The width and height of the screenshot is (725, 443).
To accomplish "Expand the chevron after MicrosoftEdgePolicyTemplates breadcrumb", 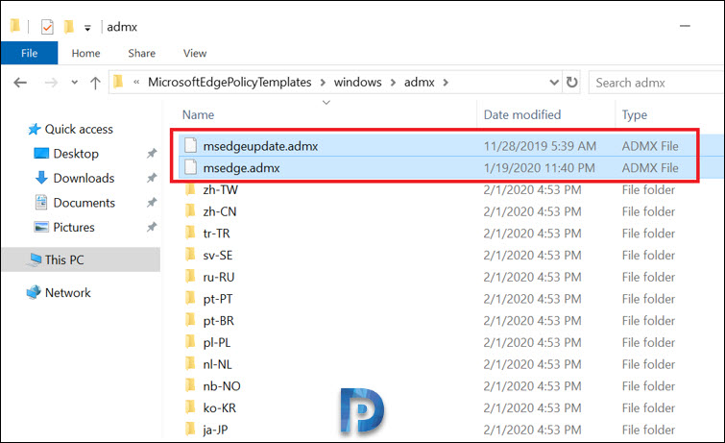I will click(323, 83).
